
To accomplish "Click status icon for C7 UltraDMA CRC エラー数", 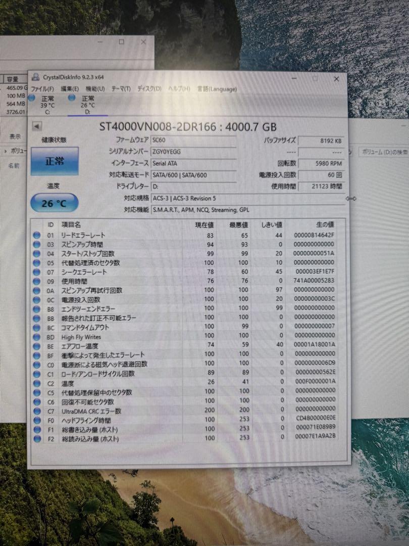I will 36,411.
